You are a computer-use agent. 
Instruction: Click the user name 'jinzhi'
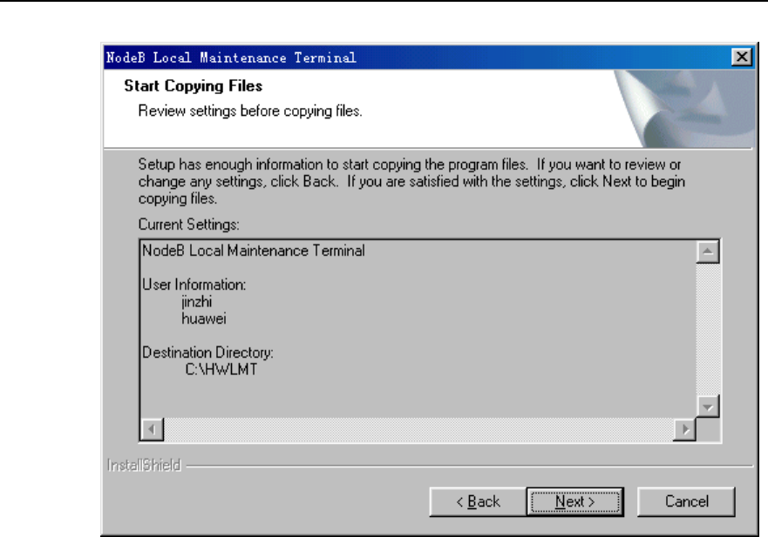click(196, 302)
